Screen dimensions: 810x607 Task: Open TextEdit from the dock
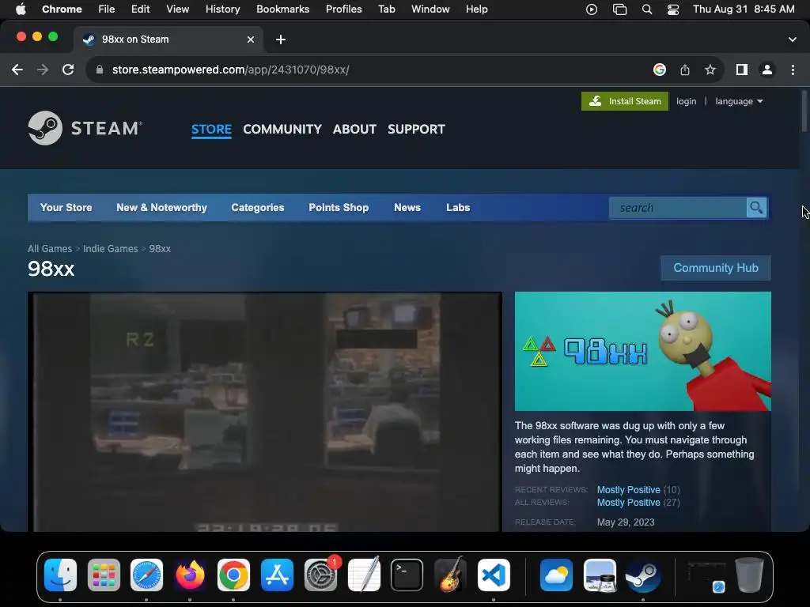click(364, 575)
